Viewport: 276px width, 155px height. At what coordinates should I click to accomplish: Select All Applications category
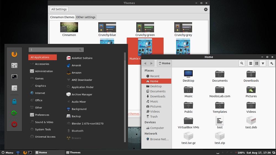pyautogui.click(x=43, y=57)
